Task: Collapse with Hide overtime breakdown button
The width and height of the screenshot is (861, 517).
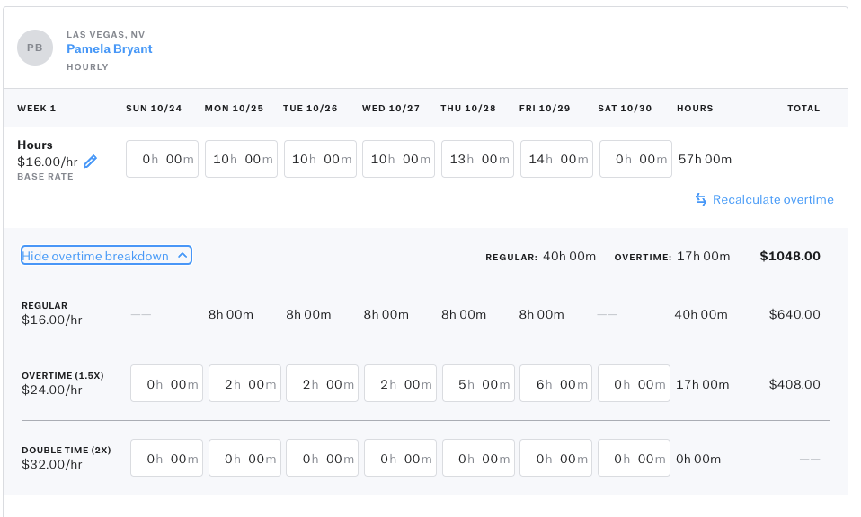Action: (106, 256)
